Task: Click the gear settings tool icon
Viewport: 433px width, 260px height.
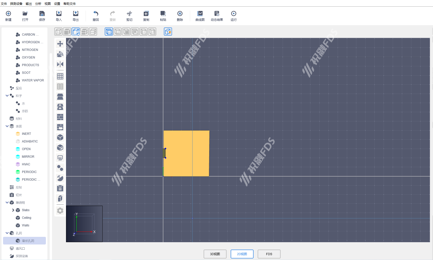Action: pos(60,211)
